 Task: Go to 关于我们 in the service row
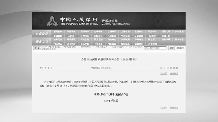click(x=152, y=44)
